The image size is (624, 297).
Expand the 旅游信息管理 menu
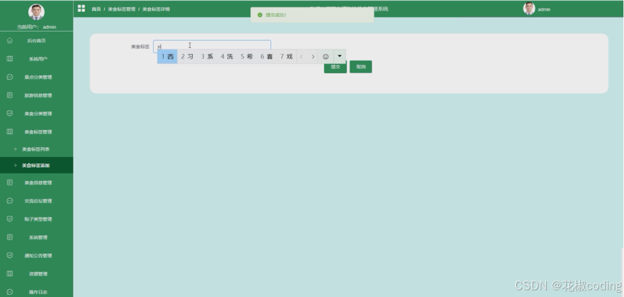[37, 96]
